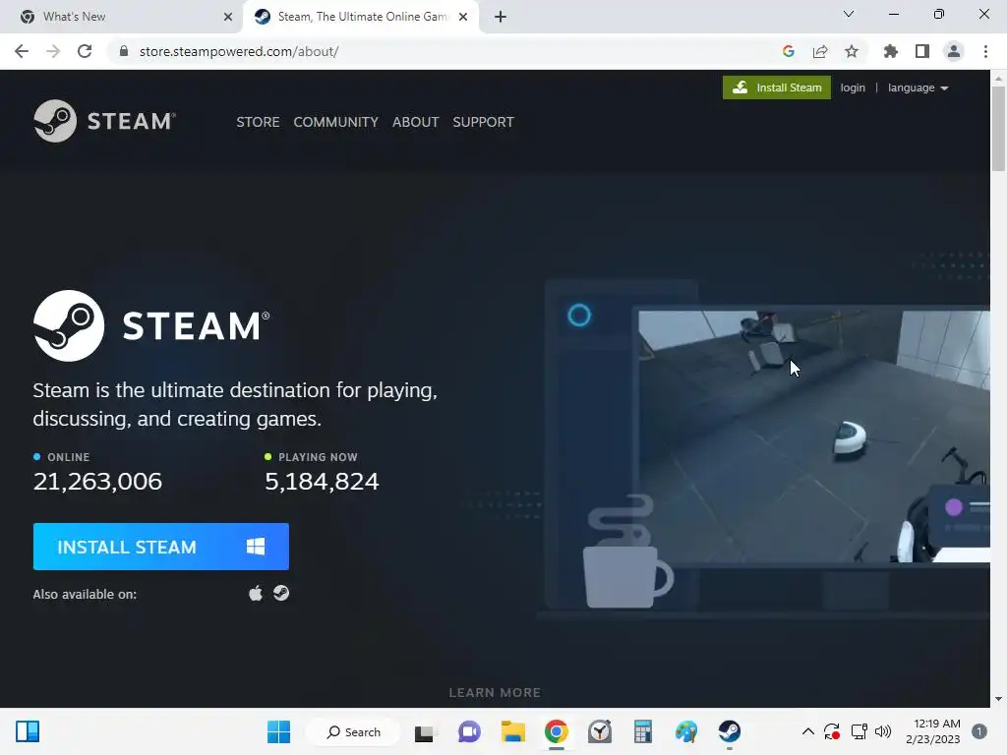This screenshot has width=1007, height=755.
Task: Open the tab search chevron
Action: pos(849,14)
